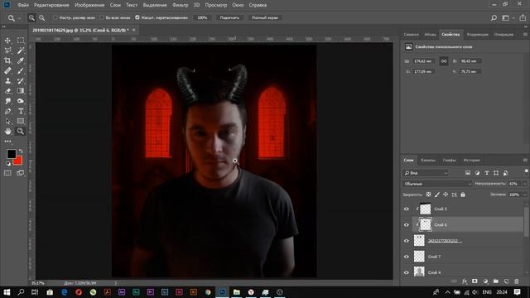Open Windows Start menu

[7, 292]
